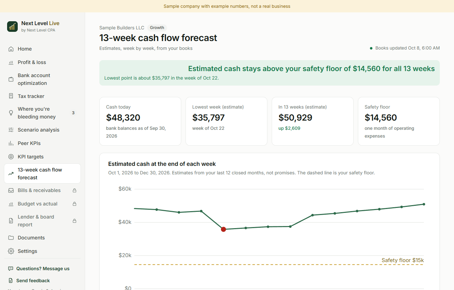Image resolution: width=454 pixels, height=290 pixels.
Task: Click the Send feedback document icon
Action: pos(11,280)
